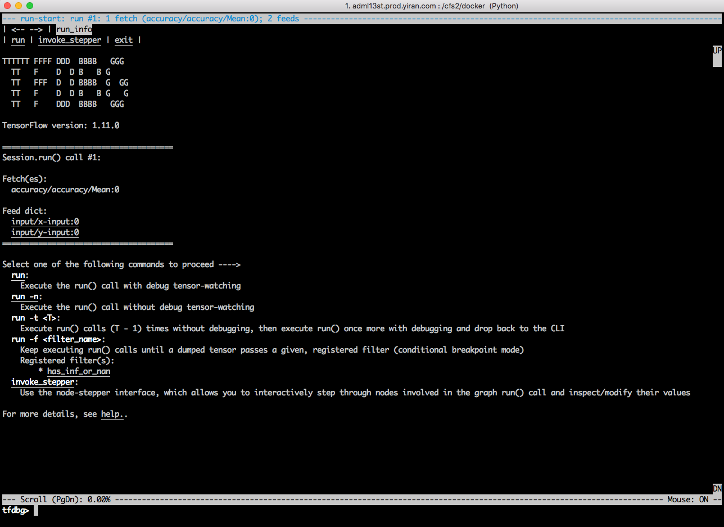Viewport: 724px width, 527px height.
Task: Click the run -f <filter_name> command link
Action: click(56, 339)
